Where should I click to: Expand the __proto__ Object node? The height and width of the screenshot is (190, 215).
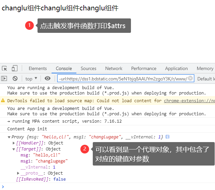click(x=18, y=173)
